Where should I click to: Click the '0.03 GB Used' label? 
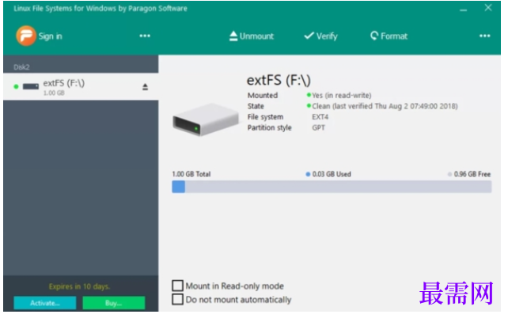click(332, 174)
